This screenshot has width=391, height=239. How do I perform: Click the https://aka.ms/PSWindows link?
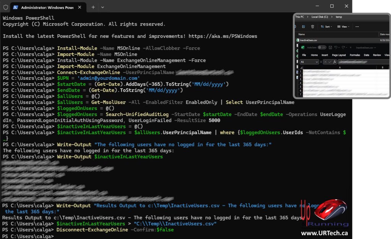(x=223, y=36)
